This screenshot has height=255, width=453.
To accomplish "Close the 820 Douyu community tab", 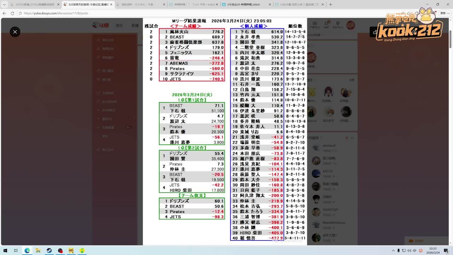I will pos(111,5).
